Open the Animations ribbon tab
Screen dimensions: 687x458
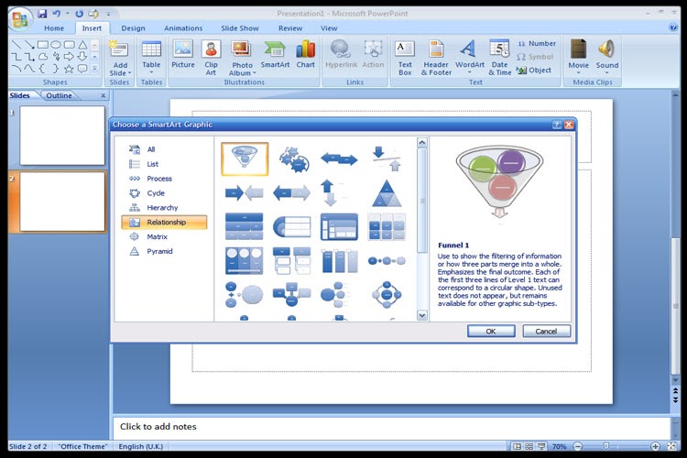tap(183, 28)
